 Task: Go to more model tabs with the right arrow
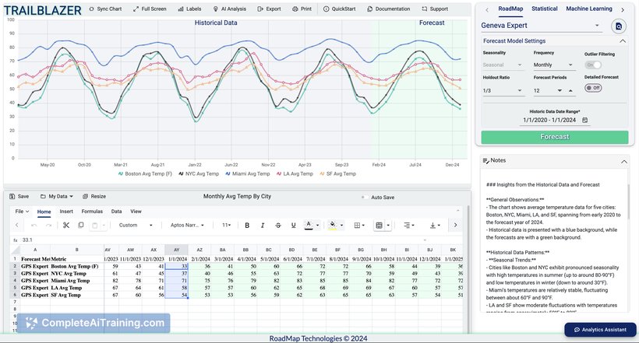(623, 10)
